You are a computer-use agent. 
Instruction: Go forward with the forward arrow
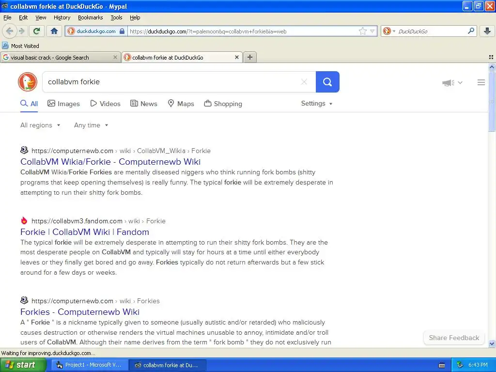pos(21,31)
